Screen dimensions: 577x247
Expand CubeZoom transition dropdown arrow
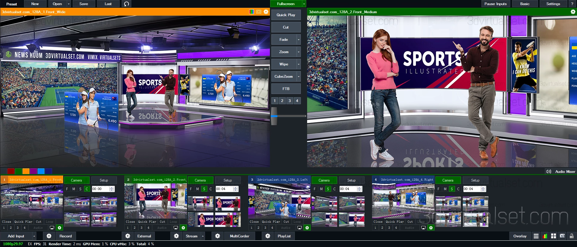click(298, 77)
